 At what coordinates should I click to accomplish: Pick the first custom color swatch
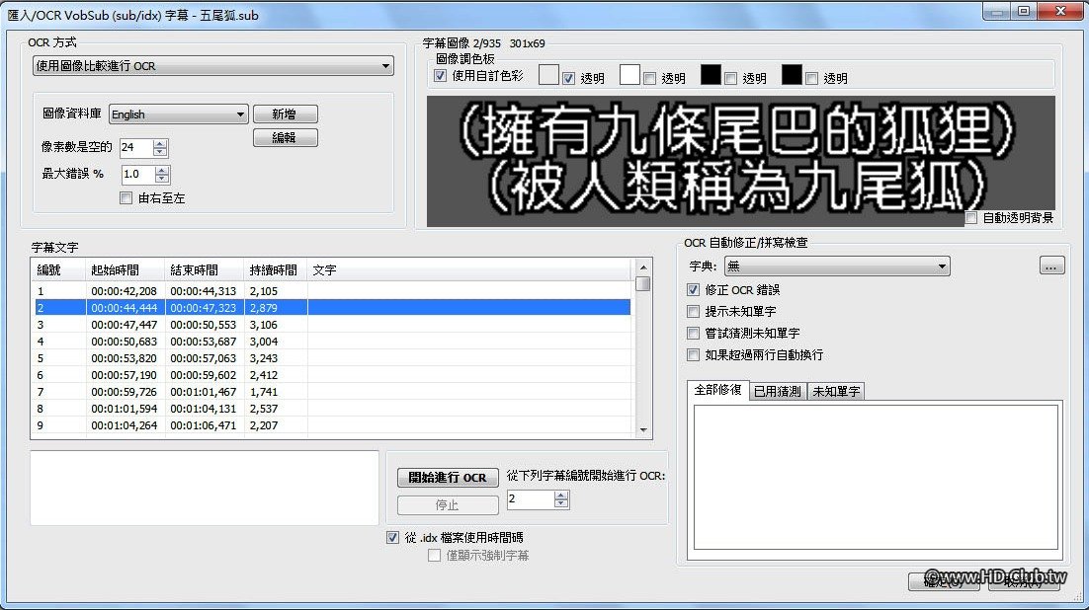548,75
